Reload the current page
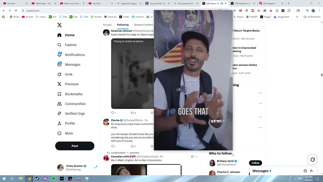Image resolution: width=323 pixels, height=182 pixels. tap(16, 11)
